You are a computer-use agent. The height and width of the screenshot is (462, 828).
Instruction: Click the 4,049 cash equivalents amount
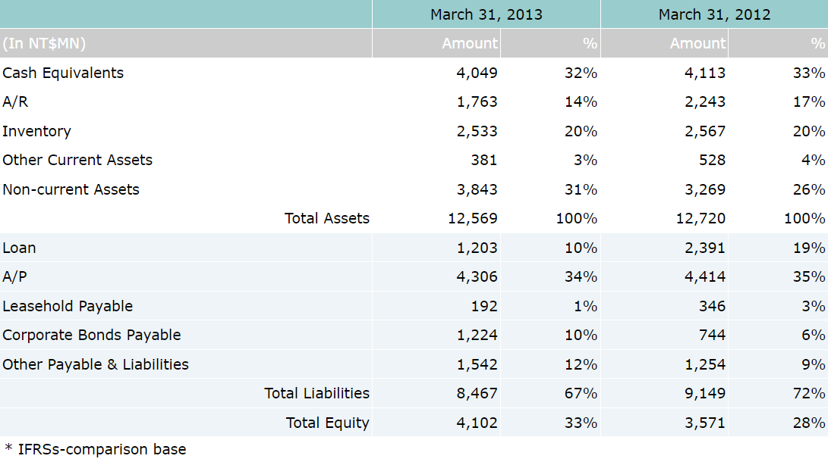[x=477, y=73]
